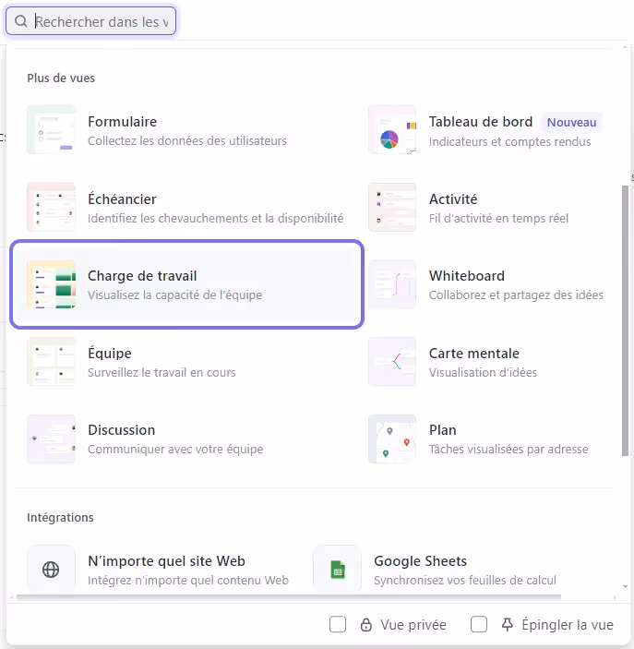Click the N'importe quel site Web label
The image size is (634, 649).
coord(166,561)
